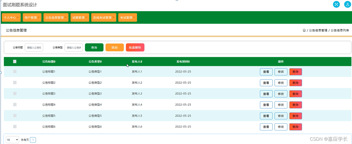The image size is (352, 144).
Task: Expand the 用户管理 menu
Action: point(32,17)
